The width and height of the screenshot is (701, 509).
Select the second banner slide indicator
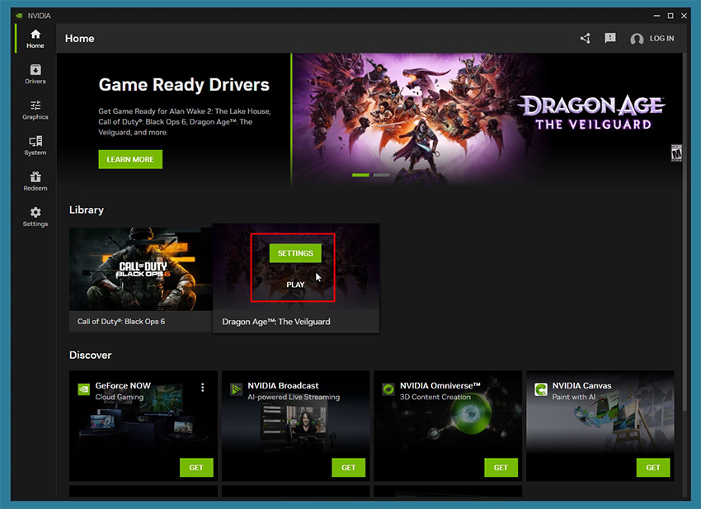(381, 175)
